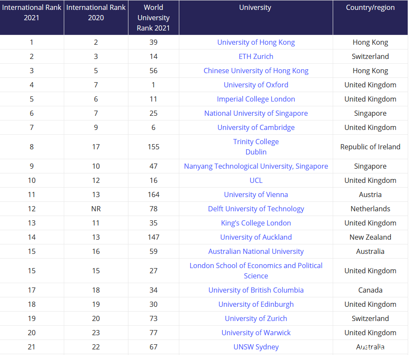The height and width of the screenshot is (355, 409).
Task: Open the University of Hong Kong link
Action: (256, 42)
